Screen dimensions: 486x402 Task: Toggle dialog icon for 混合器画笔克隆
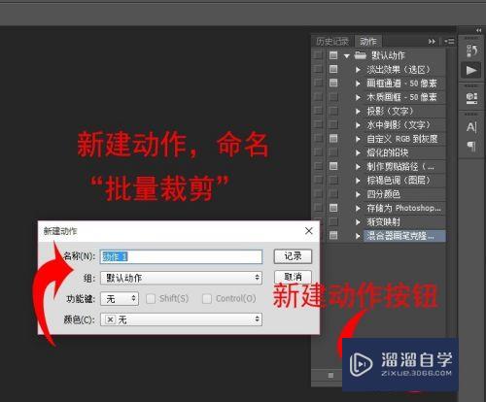333,235
